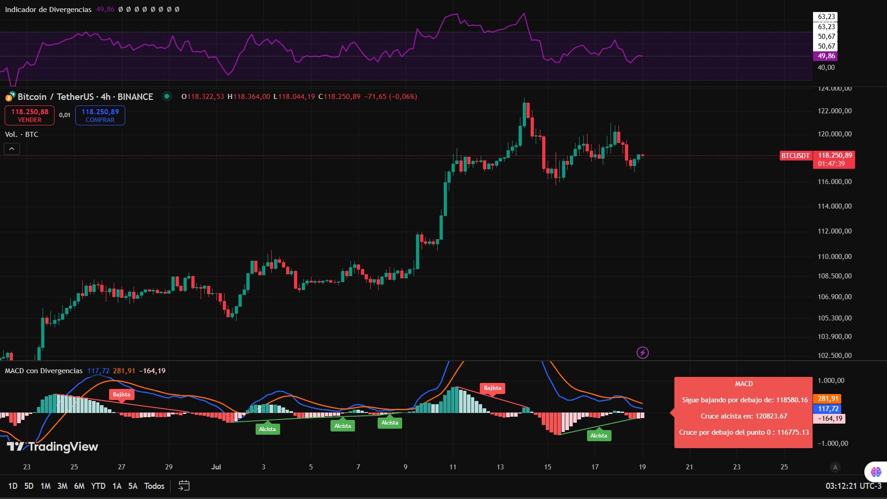The height and width of the screenshot is (499, 887).
Task: Select the 1M date range
Action: click(45, 486)
